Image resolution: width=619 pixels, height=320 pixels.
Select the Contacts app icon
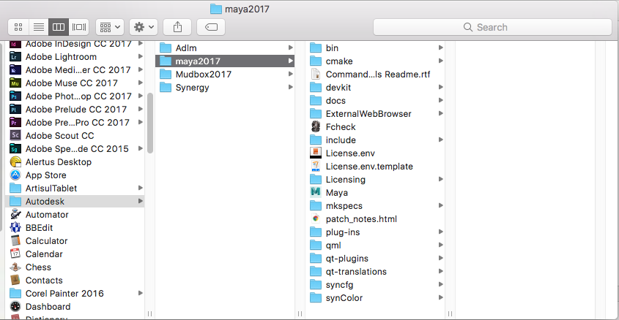pyautogui.click(x=15, y=281)
